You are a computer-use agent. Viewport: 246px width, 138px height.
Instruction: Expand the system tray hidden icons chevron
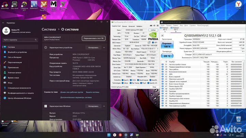pos(215,135)
